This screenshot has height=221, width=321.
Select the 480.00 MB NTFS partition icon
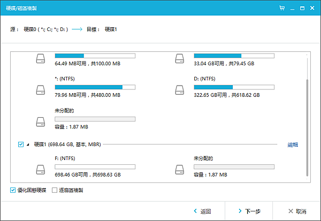[41, 90]
